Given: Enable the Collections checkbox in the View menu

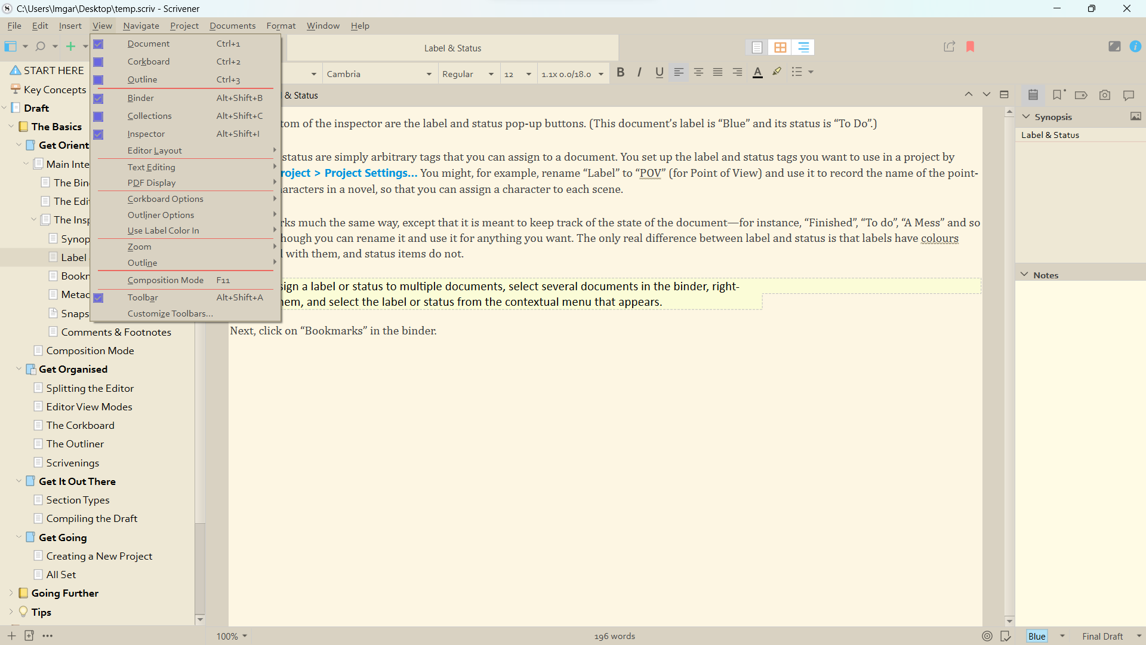Looking at the screenshot, I should (98, 116).
